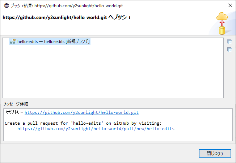Click the Collapse All icon beside results tree
236x163 pixels.
point(229,42)
